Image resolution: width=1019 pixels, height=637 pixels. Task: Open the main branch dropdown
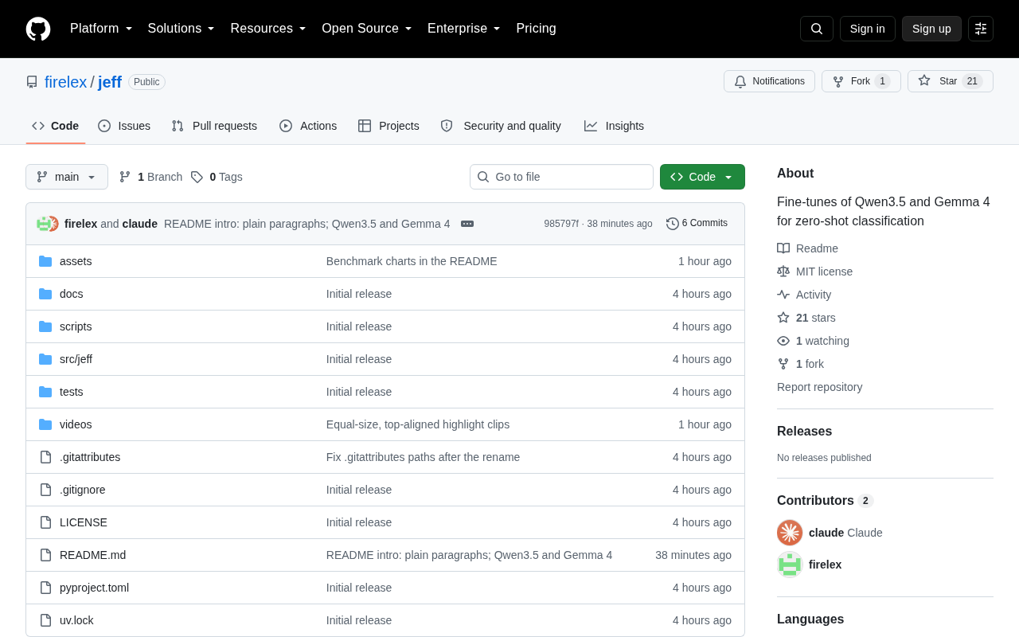[x=67, y=177]
